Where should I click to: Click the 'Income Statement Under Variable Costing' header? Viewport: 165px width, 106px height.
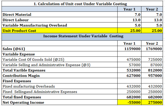[x=82, y=37]
